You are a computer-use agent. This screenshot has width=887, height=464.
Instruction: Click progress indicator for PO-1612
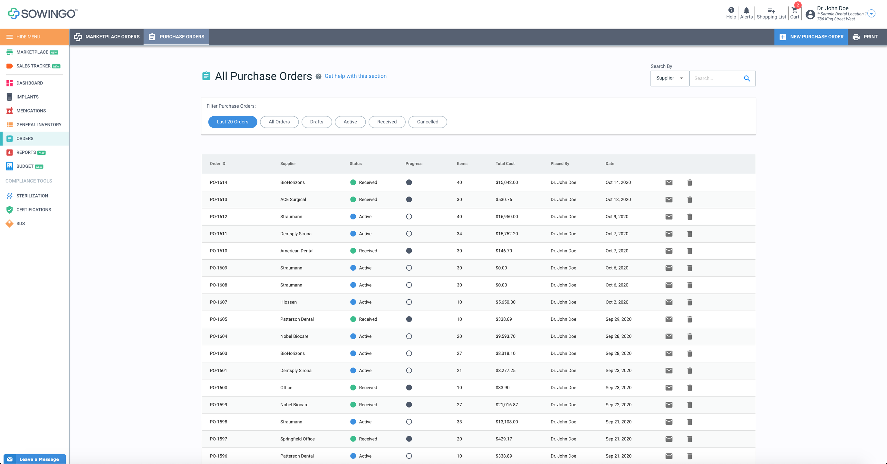(409, 217)
